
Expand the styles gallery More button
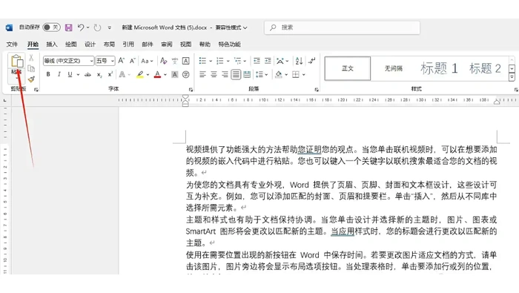[x=512, y=77]
